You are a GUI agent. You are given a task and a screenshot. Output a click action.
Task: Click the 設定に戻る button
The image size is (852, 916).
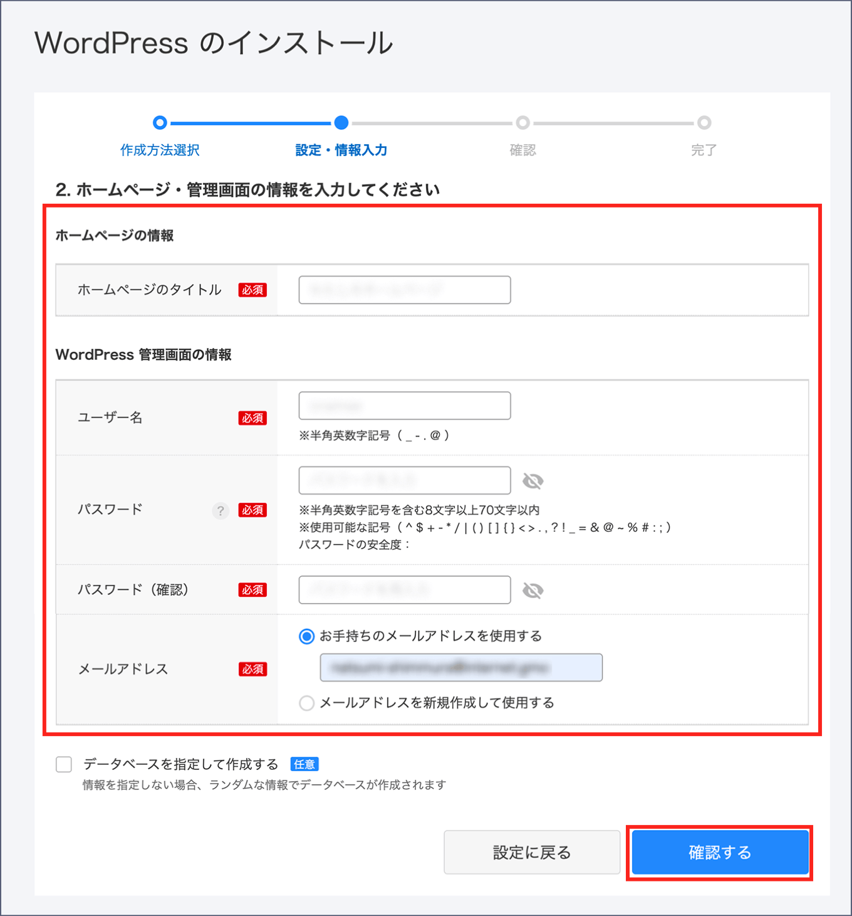pyautogui.click(x=532, y=852)
